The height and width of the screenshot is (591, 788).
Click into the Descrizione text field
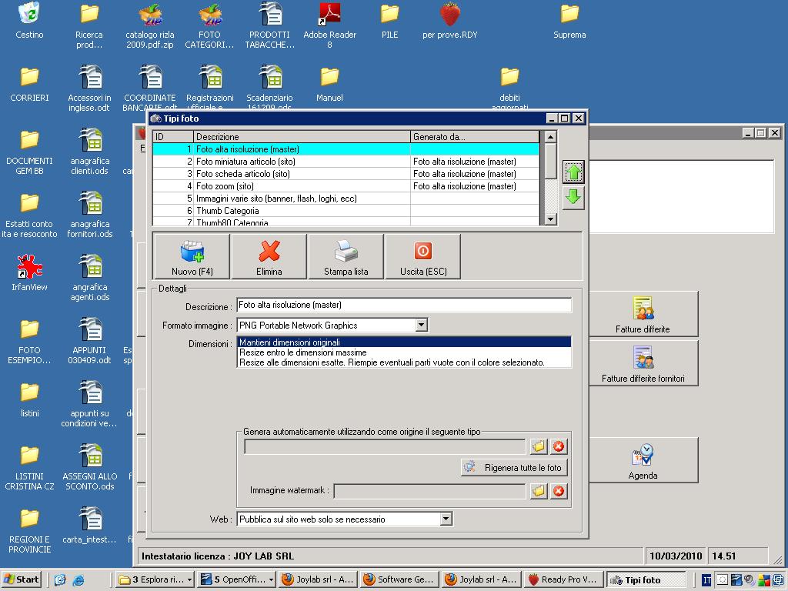click(x=404, y=305)
